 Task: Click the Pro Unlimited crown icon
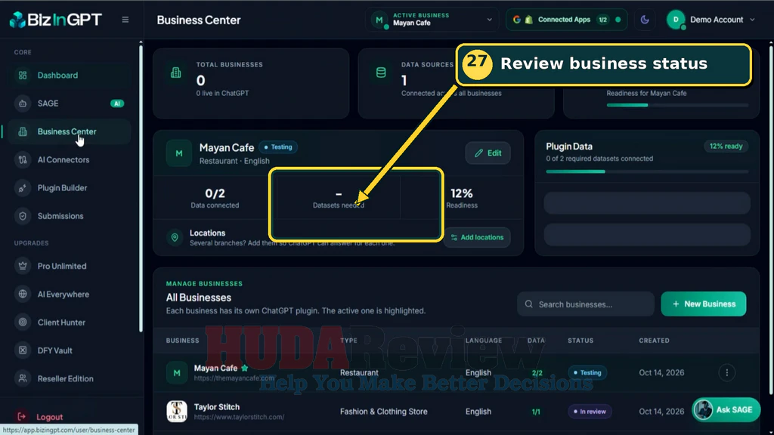(x=23, y=266)
